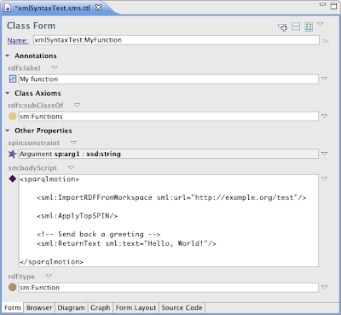
Task: Minimize the editor pane
Action: tap(322, 4)
